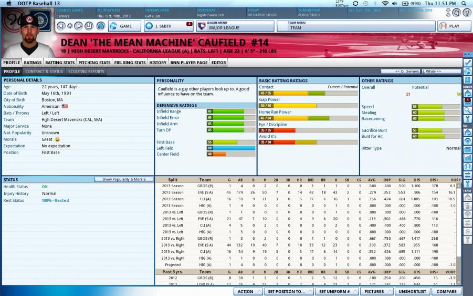Image resolution: width=473 pixels, height=296 pixels.
Task: Switch to the FIELDING STATS tab
Action: tap(130, 63)
